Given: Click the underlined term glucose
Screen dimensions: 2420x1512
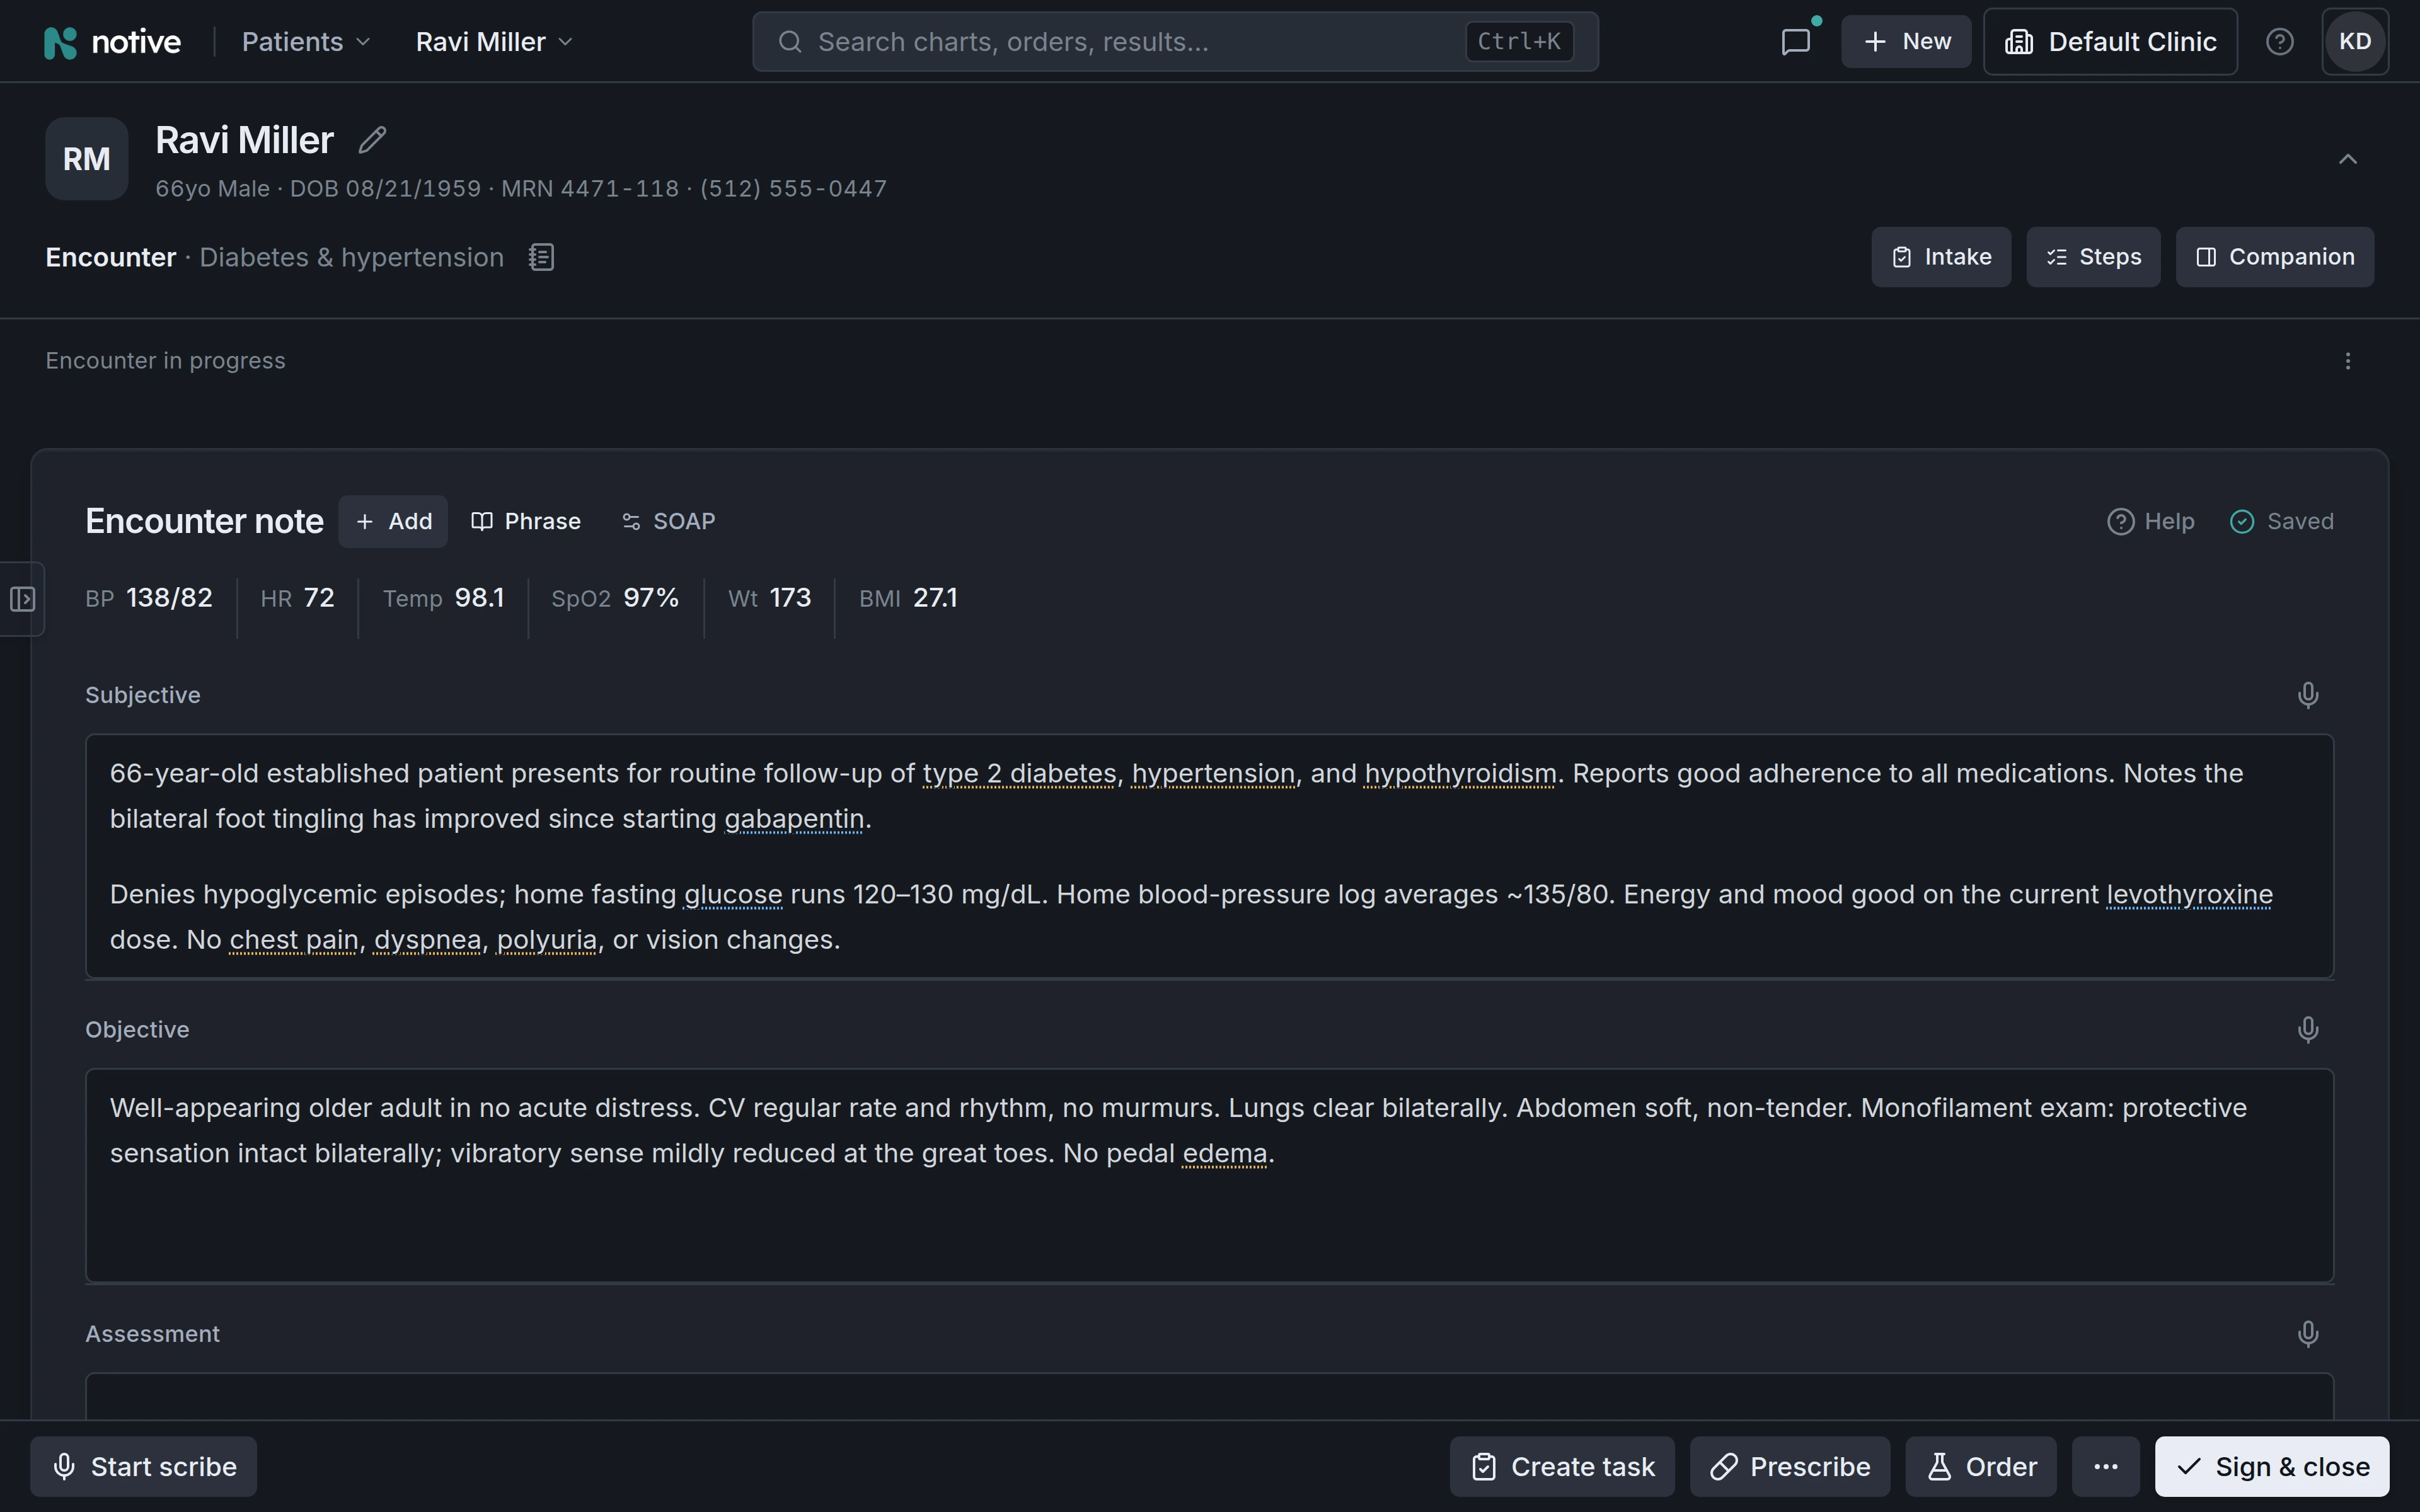Looking at the screenshot, I should tap(733, 895).
